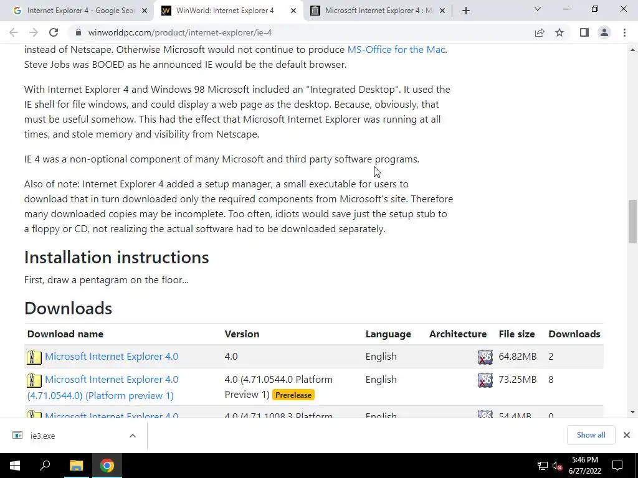
Task: Open Chrome side panel
Action: [584, 32]
